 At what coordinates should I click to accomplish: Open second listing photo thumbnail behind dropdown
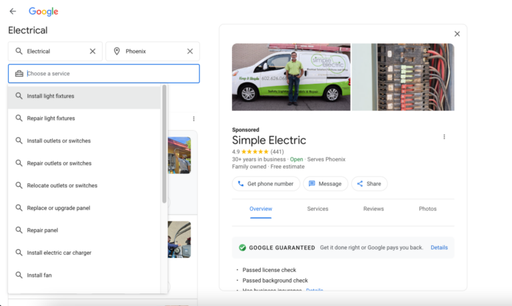tap(179, 239)
